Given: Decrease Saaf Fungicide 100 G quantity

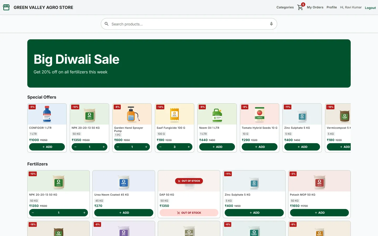Looking at the screenshot, I should 160,147.
